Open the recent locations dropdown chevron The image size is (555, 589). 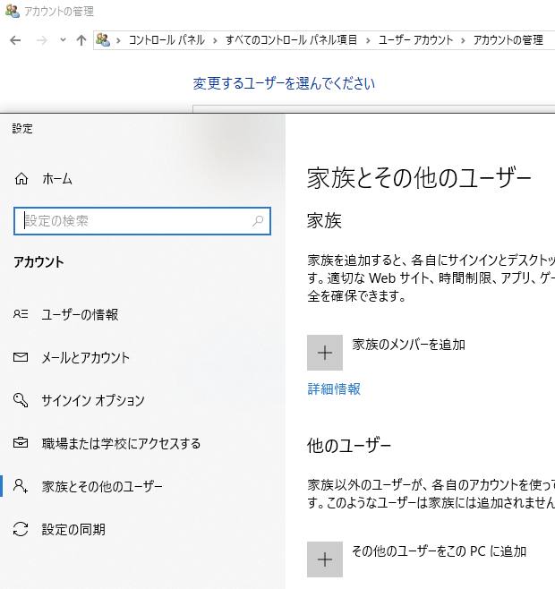pyautogui.click(x=63, y=40)
